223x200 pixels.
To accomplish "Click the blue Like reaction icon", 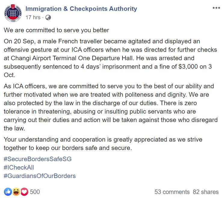I will click(8, 192).
